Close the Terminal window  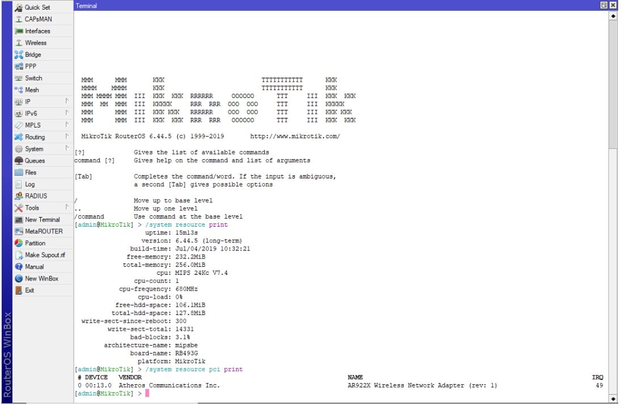pyautogui.click(x=613, y=5)
